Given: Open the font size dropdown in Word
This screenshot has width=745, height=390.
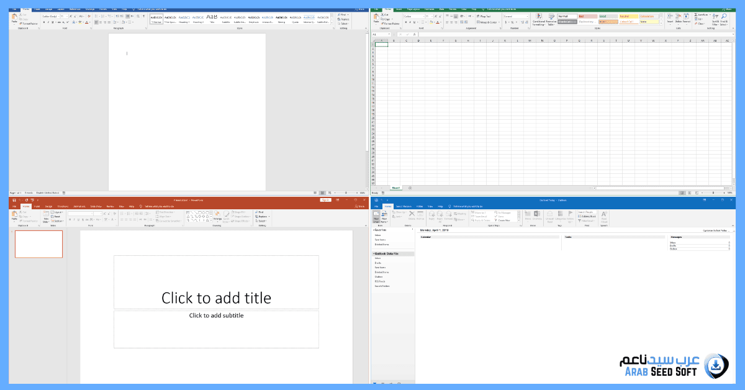Looking at the screenshot, I should coord(67,17).
